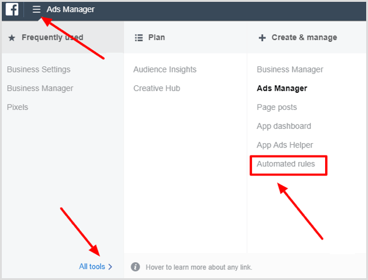This screenshot has height=280, width=368.
Task: Click the Plan list icon
Action: (139, 37)
